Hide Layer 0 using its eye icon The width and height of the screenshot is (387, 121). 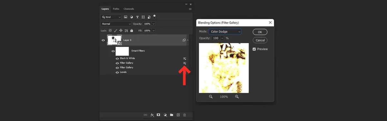click(x=104, y=40)
